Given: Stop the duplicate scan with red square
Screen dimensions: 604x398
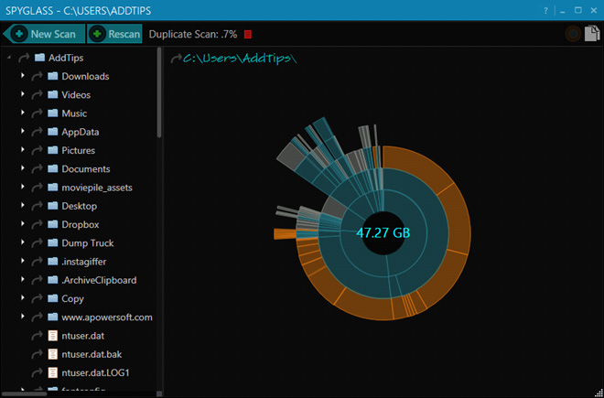Looking at the screenshot, I should tap(248, 34).
